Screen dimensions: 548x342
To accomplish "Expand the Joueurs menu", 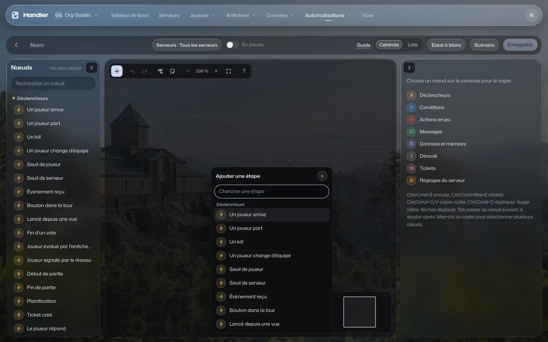I will pyautogui.click(x=202, y=15).
